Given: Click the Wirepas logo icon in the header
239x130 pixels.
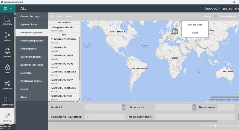Looking at the screenshot, I should click(x=5, y=8).
